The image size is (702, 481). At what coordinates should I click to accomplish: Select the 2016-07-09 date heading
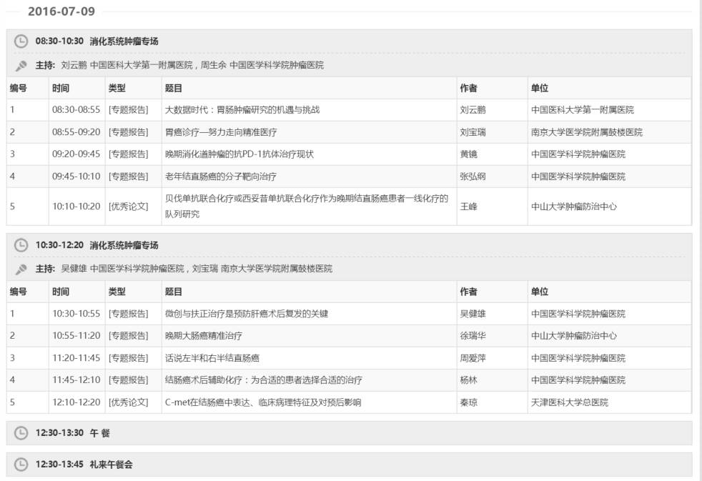[x=61, y=11]
